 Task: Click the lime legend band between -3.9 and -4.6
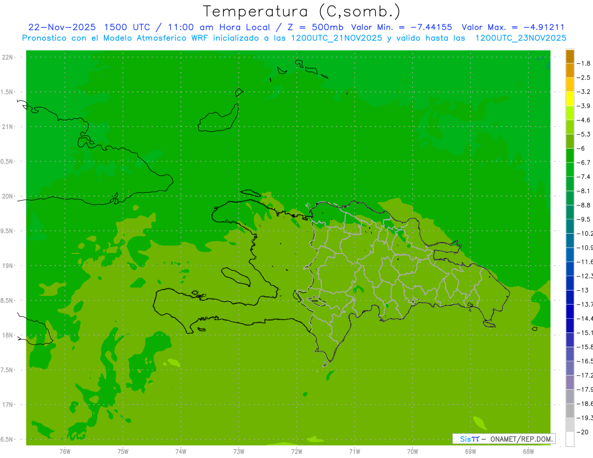[x=570, y=113]
